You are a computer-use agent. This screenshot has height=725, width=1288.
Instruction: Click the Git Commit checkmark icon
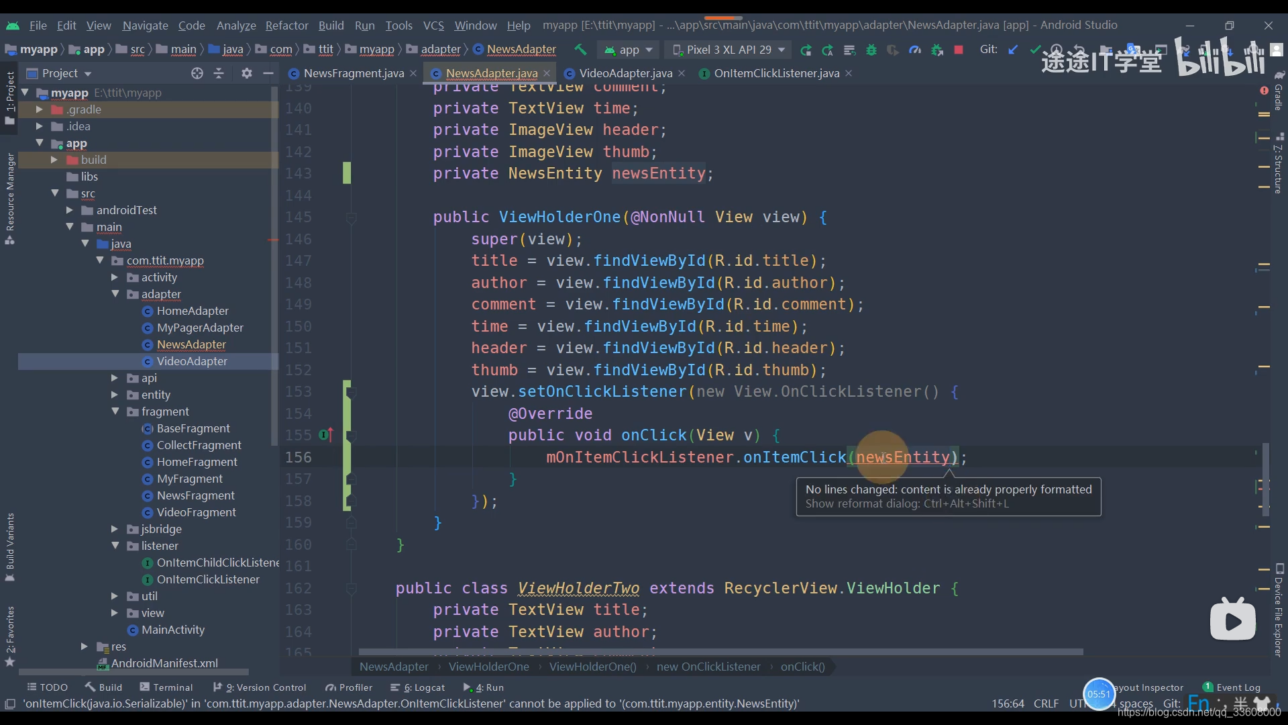[1035, 50]
